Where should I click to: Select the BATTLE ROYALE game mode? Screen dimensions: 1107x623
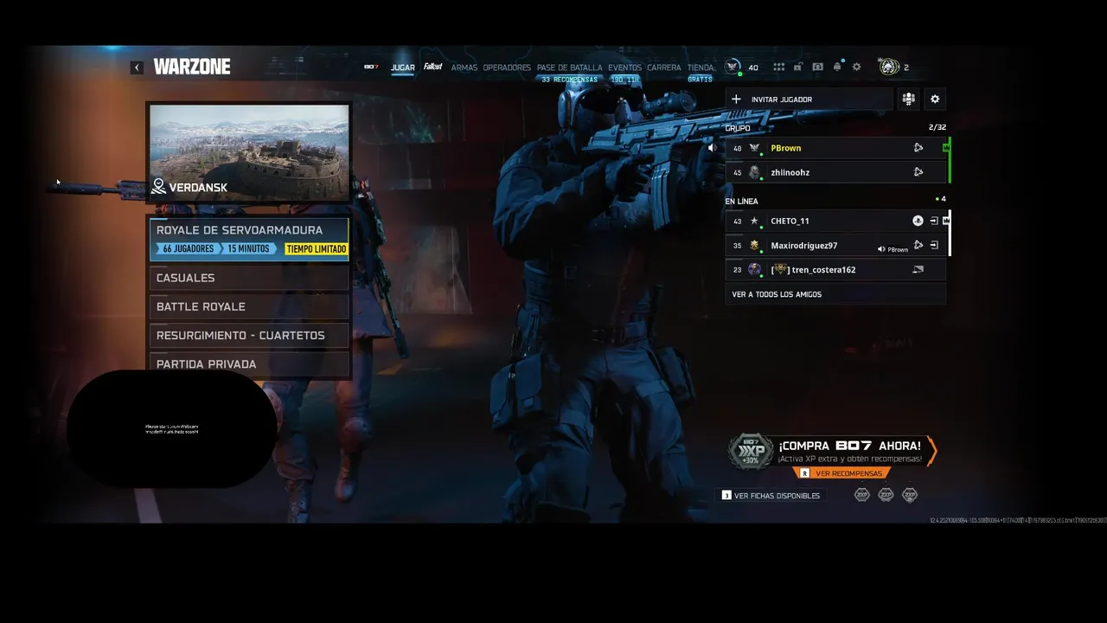[249, 306]
